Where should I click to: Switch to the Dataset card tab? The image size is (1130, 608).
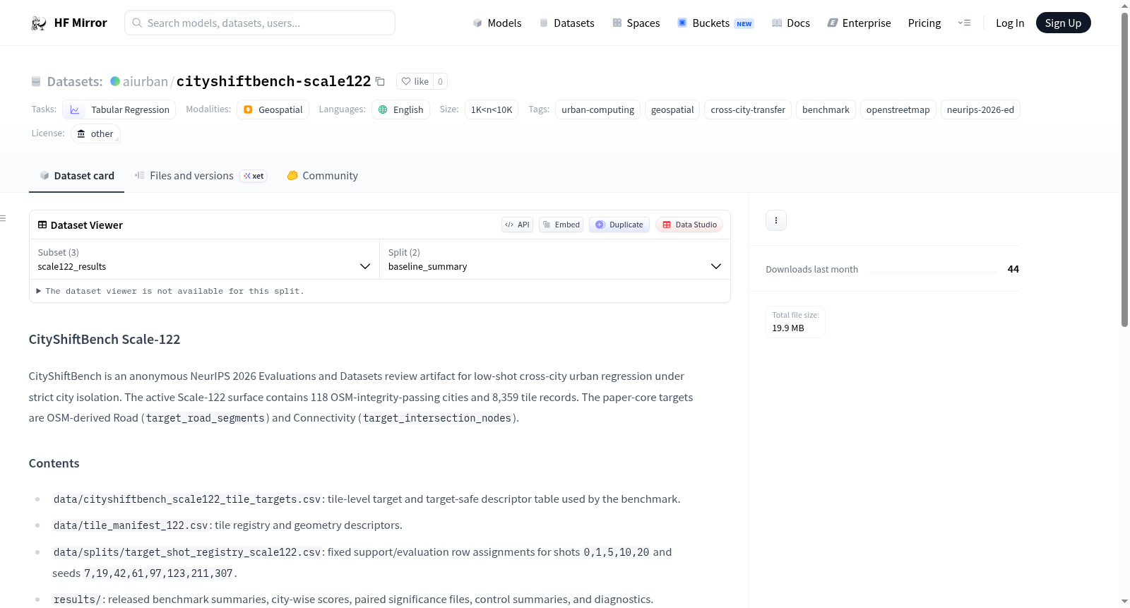[x=76, y=176]
